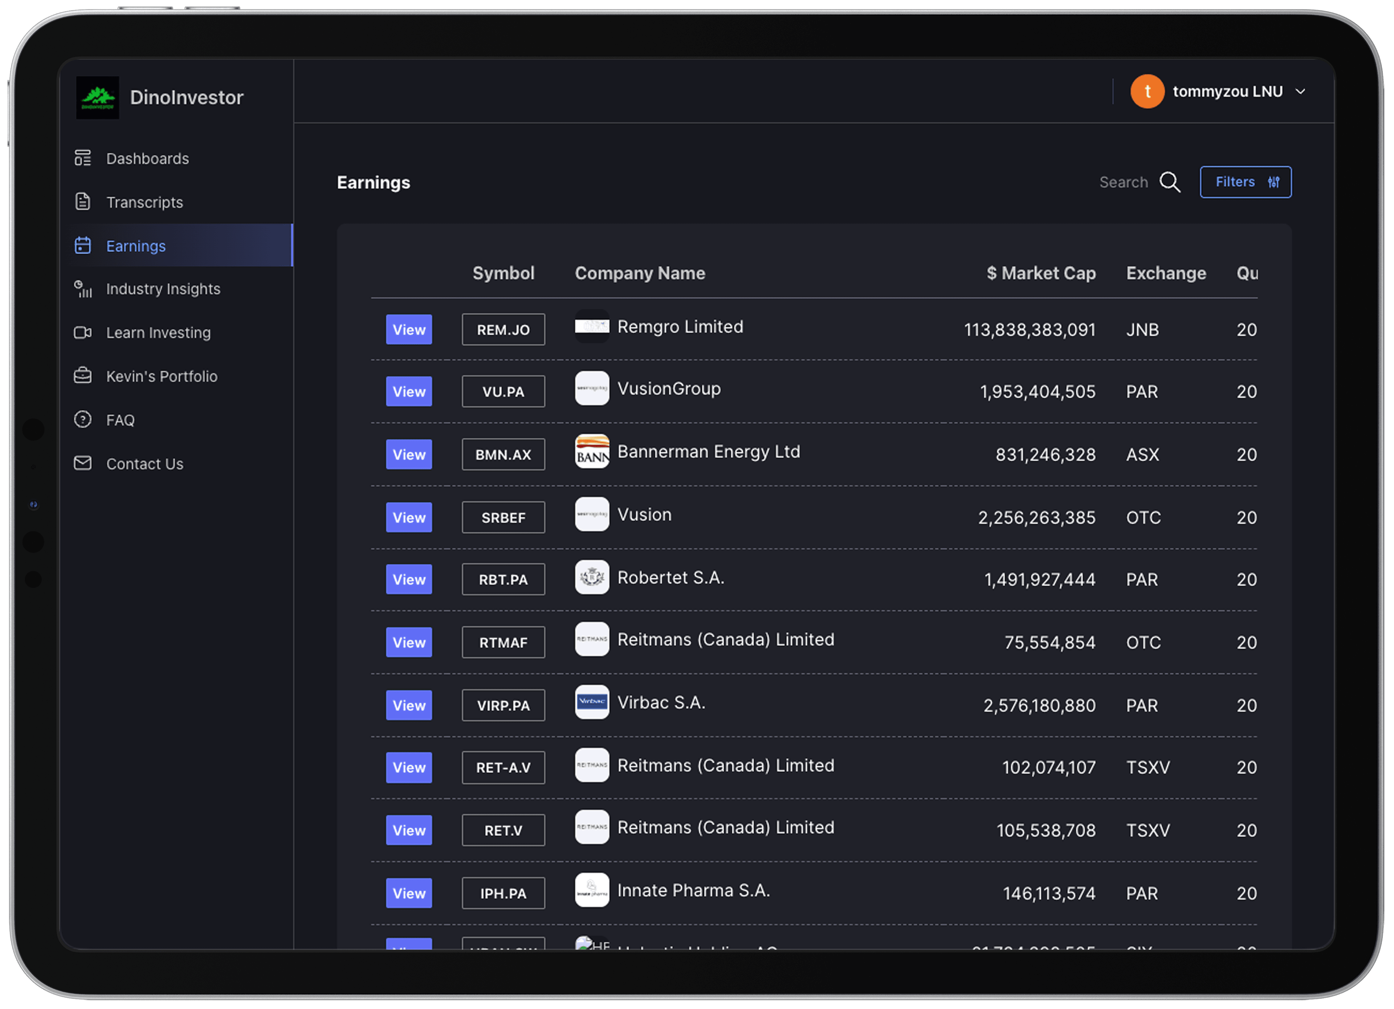Click the Dashboards sidebar icon

[82, 159]
